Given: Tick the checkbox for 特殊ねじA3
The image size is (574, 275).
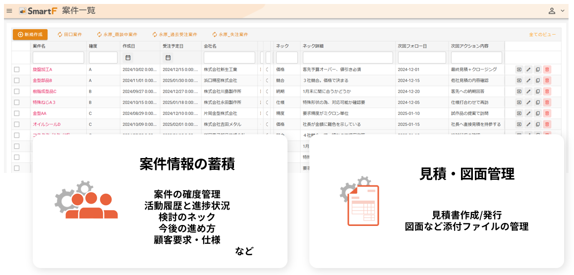Looking at the screenshot, I should pyautogui.click(x=16, y=103).
